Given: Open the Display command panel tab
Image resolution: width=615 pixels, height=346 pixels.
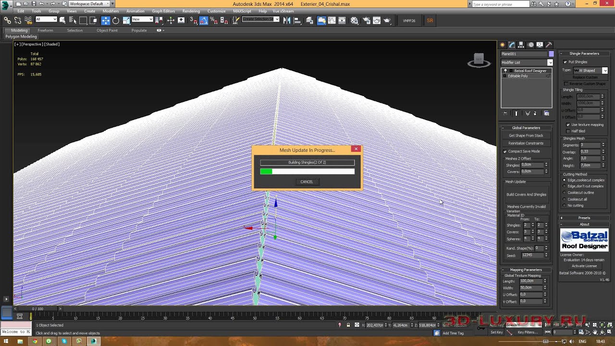Looking at the screenshot, I should [x=540, y=45].
